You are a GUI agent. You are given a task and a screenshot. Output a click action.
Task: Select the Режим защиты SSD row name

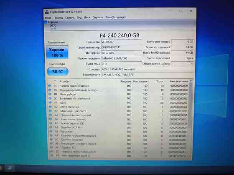[72, 123]
